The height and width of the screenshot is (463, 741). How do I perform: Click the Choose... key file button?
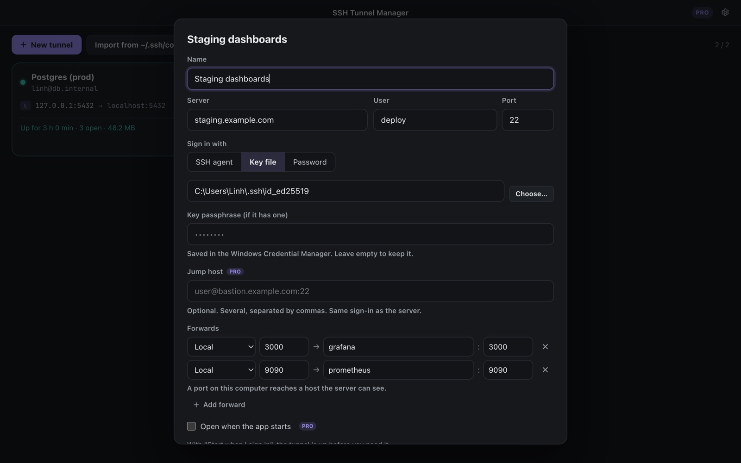pyautogui.click(x=531, y=194)
